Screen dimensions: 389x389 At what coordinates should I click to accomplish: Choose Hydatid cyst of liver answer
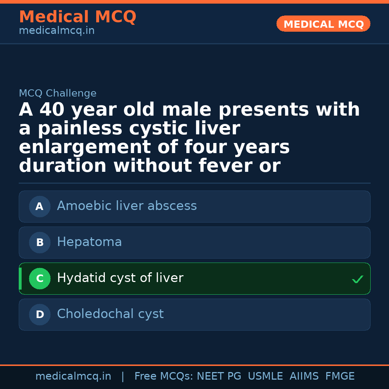(x=120, y=278)
